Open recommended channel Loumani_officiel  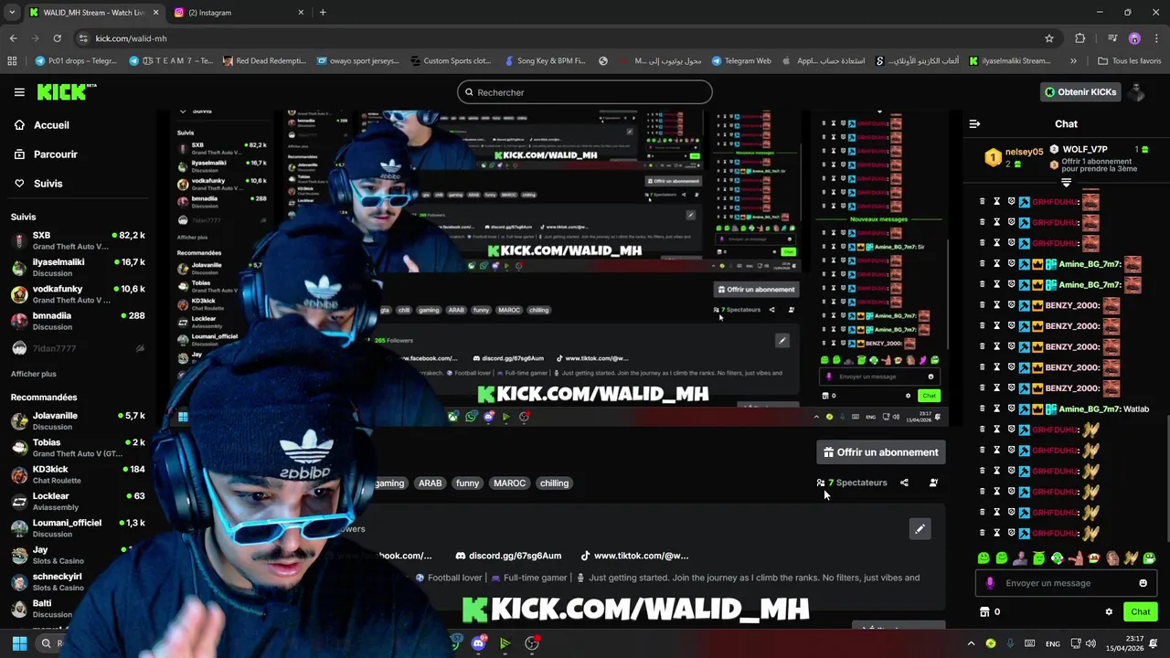coord(78,528)
